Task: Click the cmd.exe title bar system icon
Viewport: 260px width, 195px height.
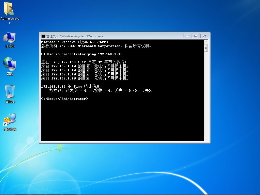Action: coord(43,36)
